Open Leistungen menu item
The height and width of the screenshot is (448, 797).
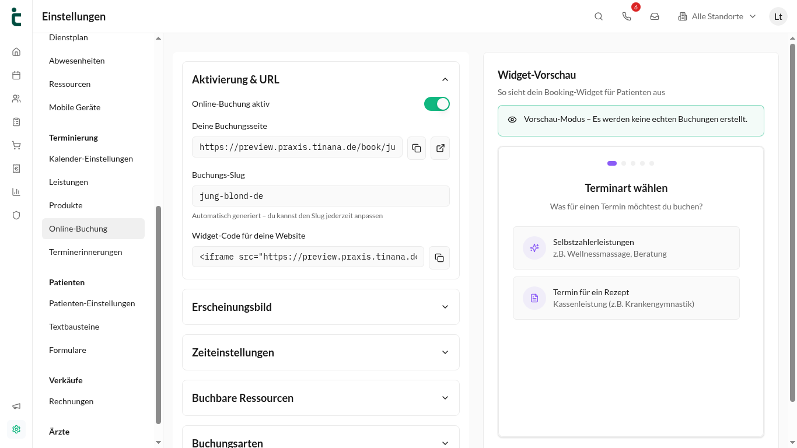click(93, 182)
